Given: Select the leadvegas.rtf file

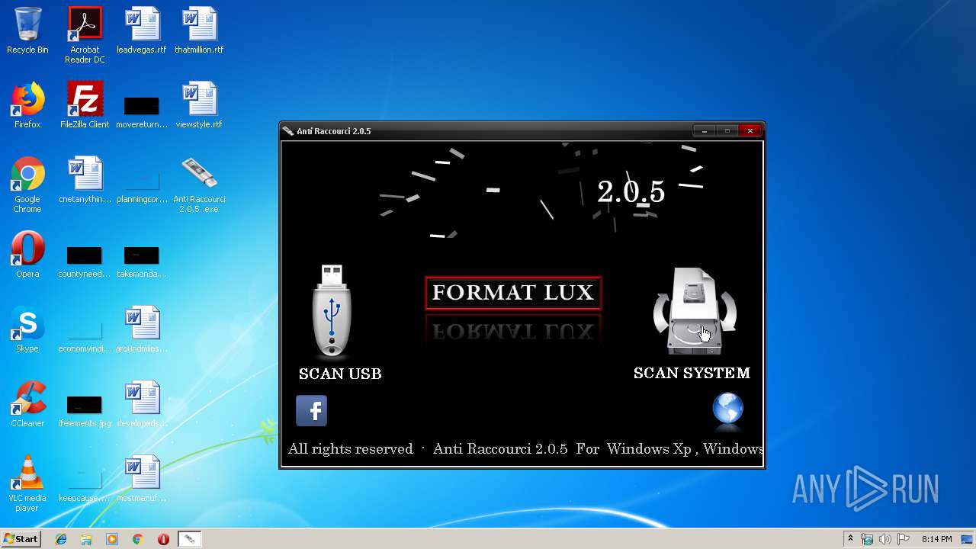Looking at the screenshot, I should coord(142,31).
